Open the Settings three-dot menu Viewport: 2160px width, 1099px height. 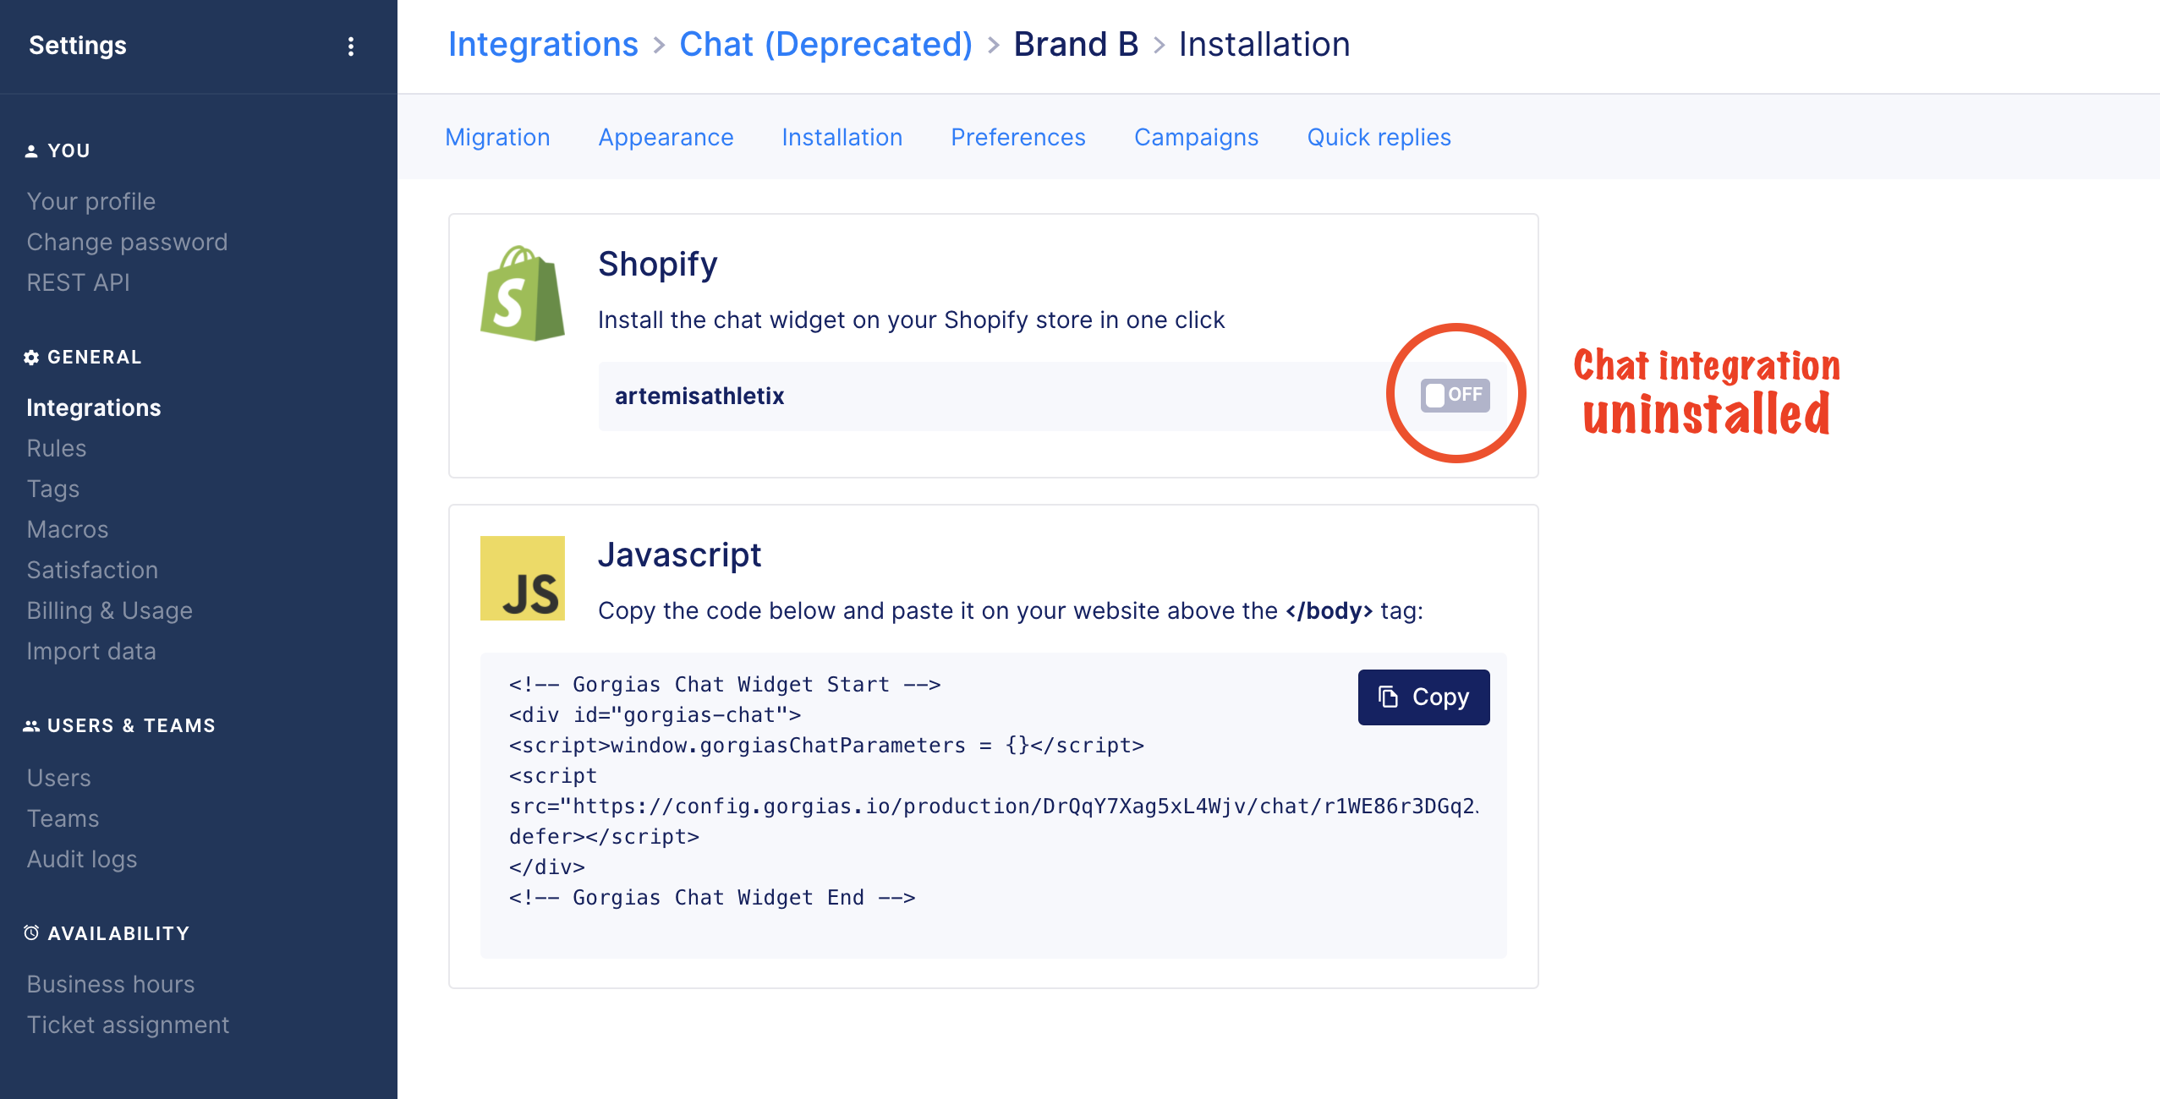pyautogui.click(x=351, y=46)
